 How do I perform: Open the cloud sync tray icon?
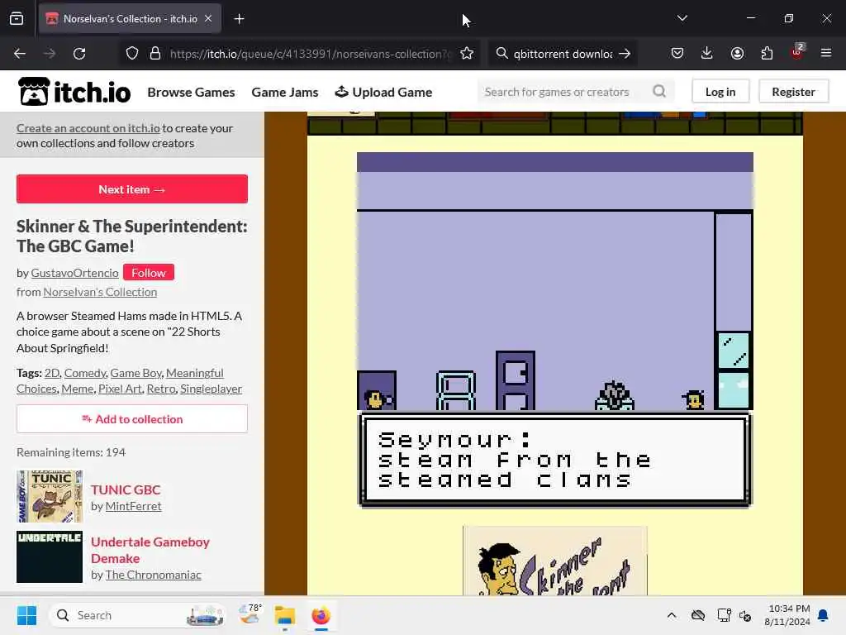697,615
